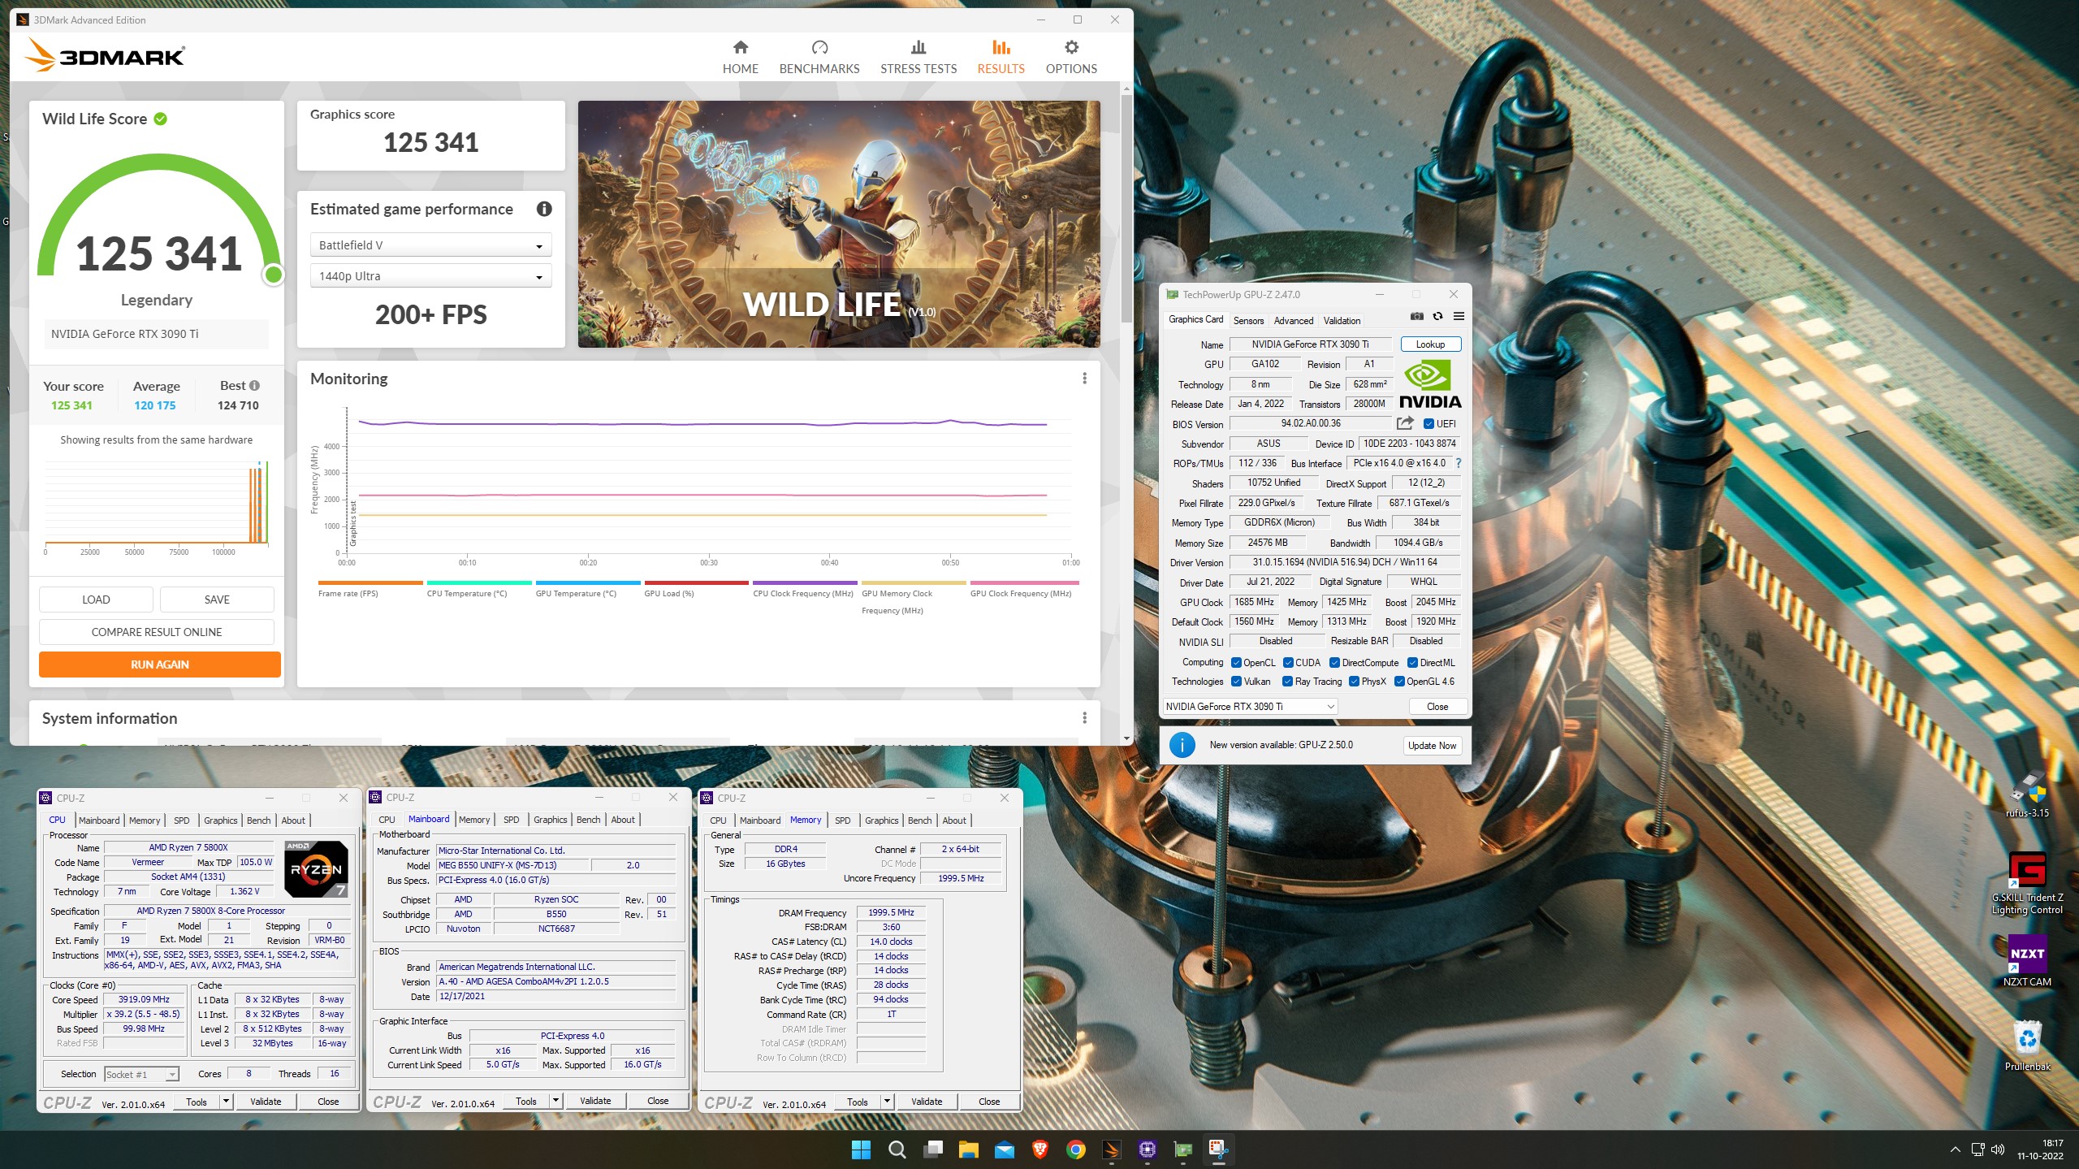The height and width of the screenshot is (1169, 2079).
Task: Switch to the Advanced tab in GPU-Z
Action: click(x=1293, y=320)
